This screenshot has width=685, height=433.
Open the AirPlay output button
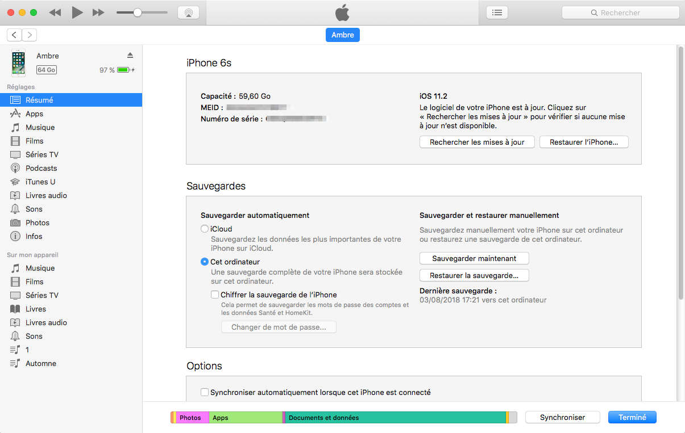tap(188, 12)
